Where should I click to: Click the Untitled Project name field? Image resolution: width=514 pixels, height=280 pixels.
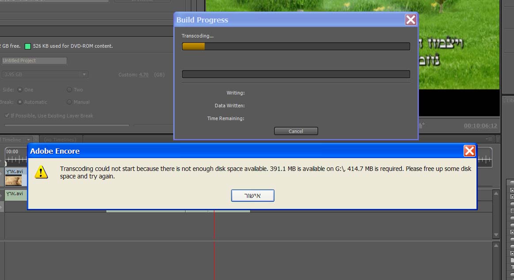click(x=34, y=61)
